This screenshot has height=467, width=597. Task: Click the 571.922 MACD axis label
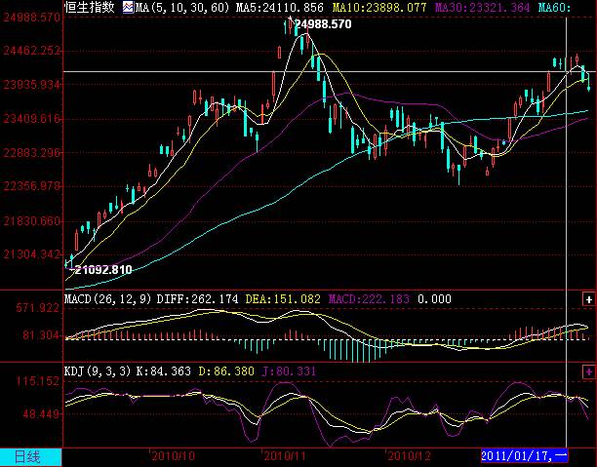37,308
